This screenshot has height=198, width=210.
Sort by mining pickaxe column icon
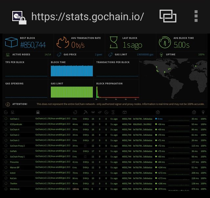85,112
